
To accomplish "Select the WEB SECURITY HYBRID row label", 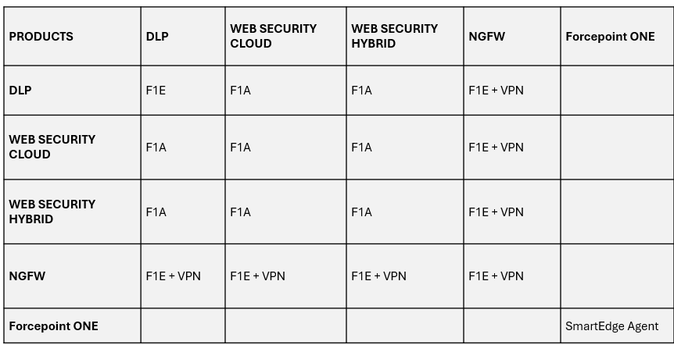I will 52,212.
